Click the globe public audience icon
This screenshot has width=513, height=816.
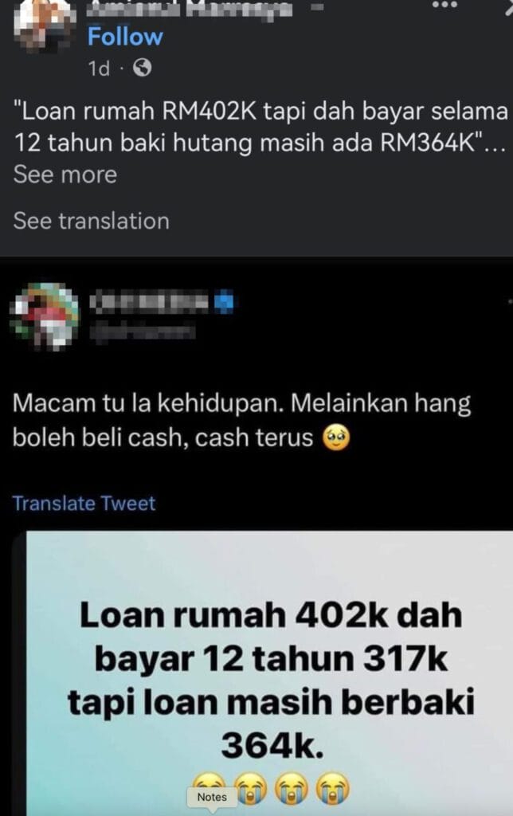tap(142, 68)
